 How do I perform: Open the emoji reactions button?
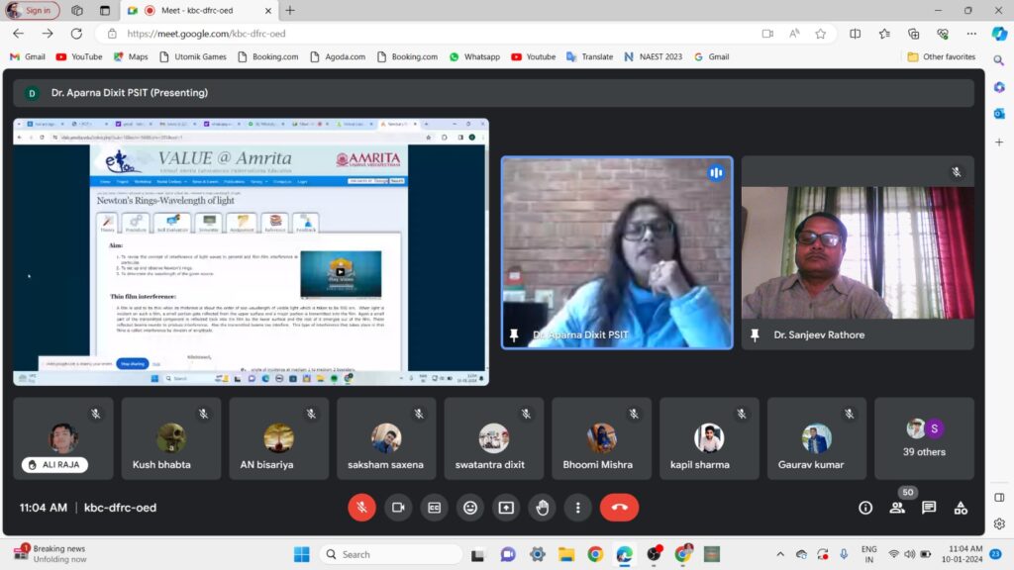(470, 508)
